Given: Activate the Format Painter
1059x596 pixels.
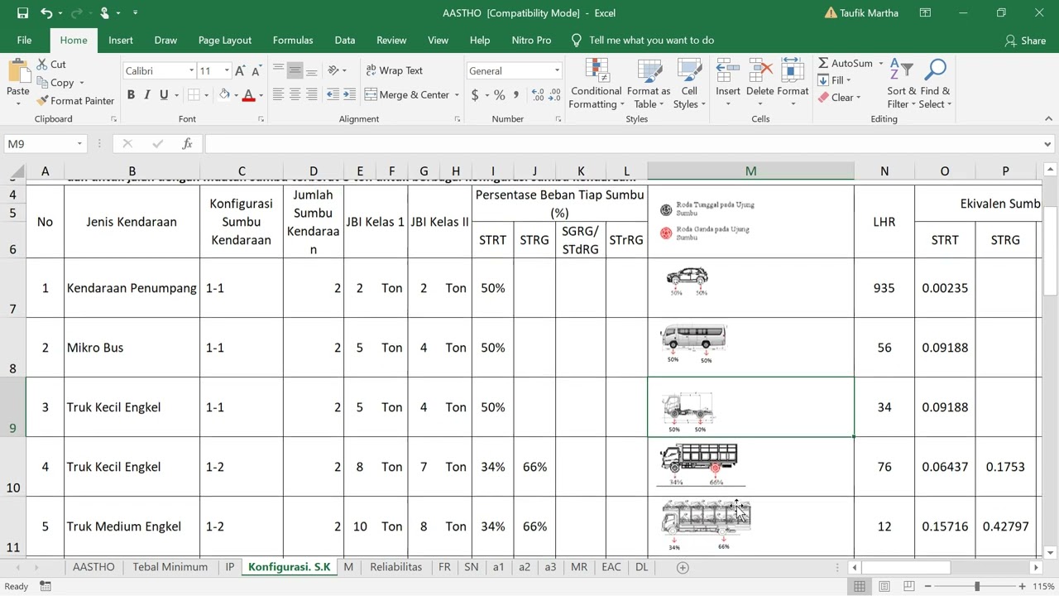Looking at the screenshot, I should pos(75,100).
